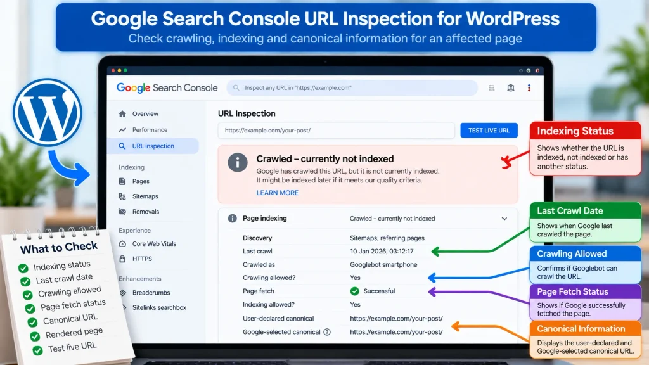
Task: Click 'Sitemaps, referring pages' discovery value
Action: [x=387, y=238]
